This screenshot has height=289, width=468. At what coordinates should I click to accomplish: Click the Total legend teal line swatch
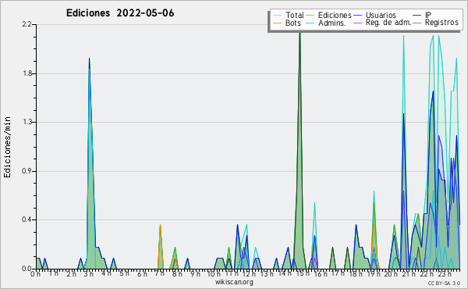[x=277, y=16]
